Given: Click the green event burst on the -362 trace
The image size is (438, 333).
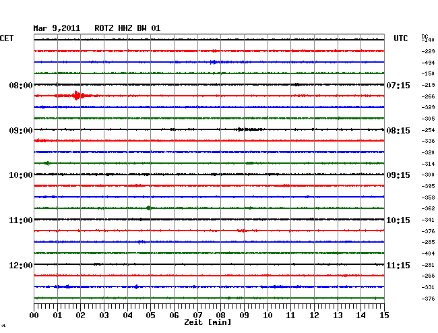Looking at the screenshot, I should (149, 208).
